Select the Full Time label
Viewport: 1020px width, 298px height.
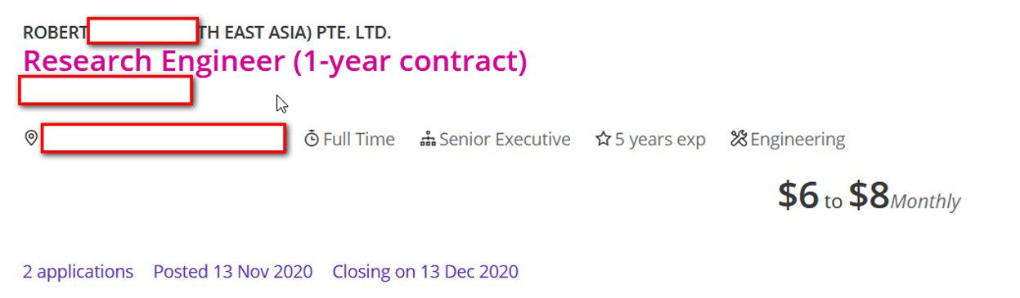coord(359,140)
